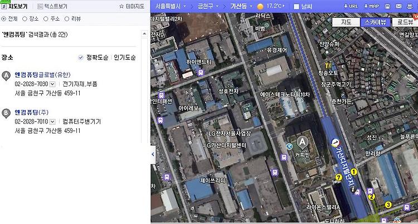Click '앤컴퓨팅' 검색결과 (총 2건) header text
This screenshot has width=418, height=224.
[35, 35]
